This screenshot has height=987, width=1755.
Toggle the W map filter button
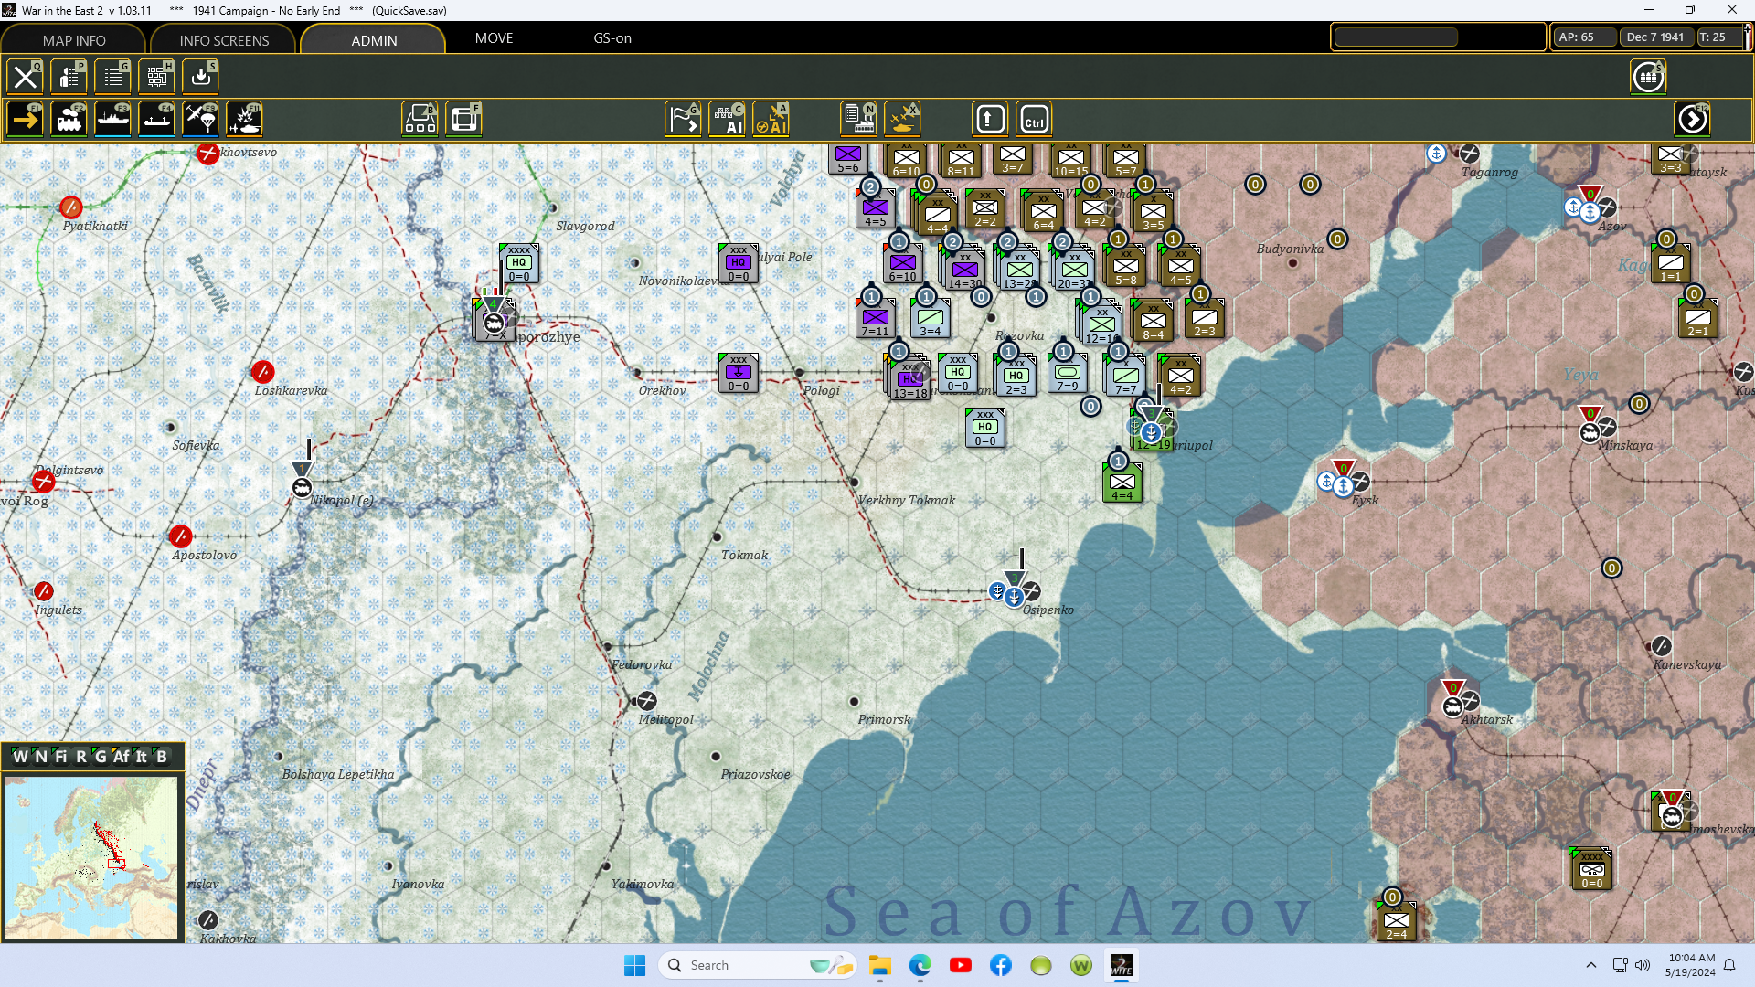(x=20, y=757)
